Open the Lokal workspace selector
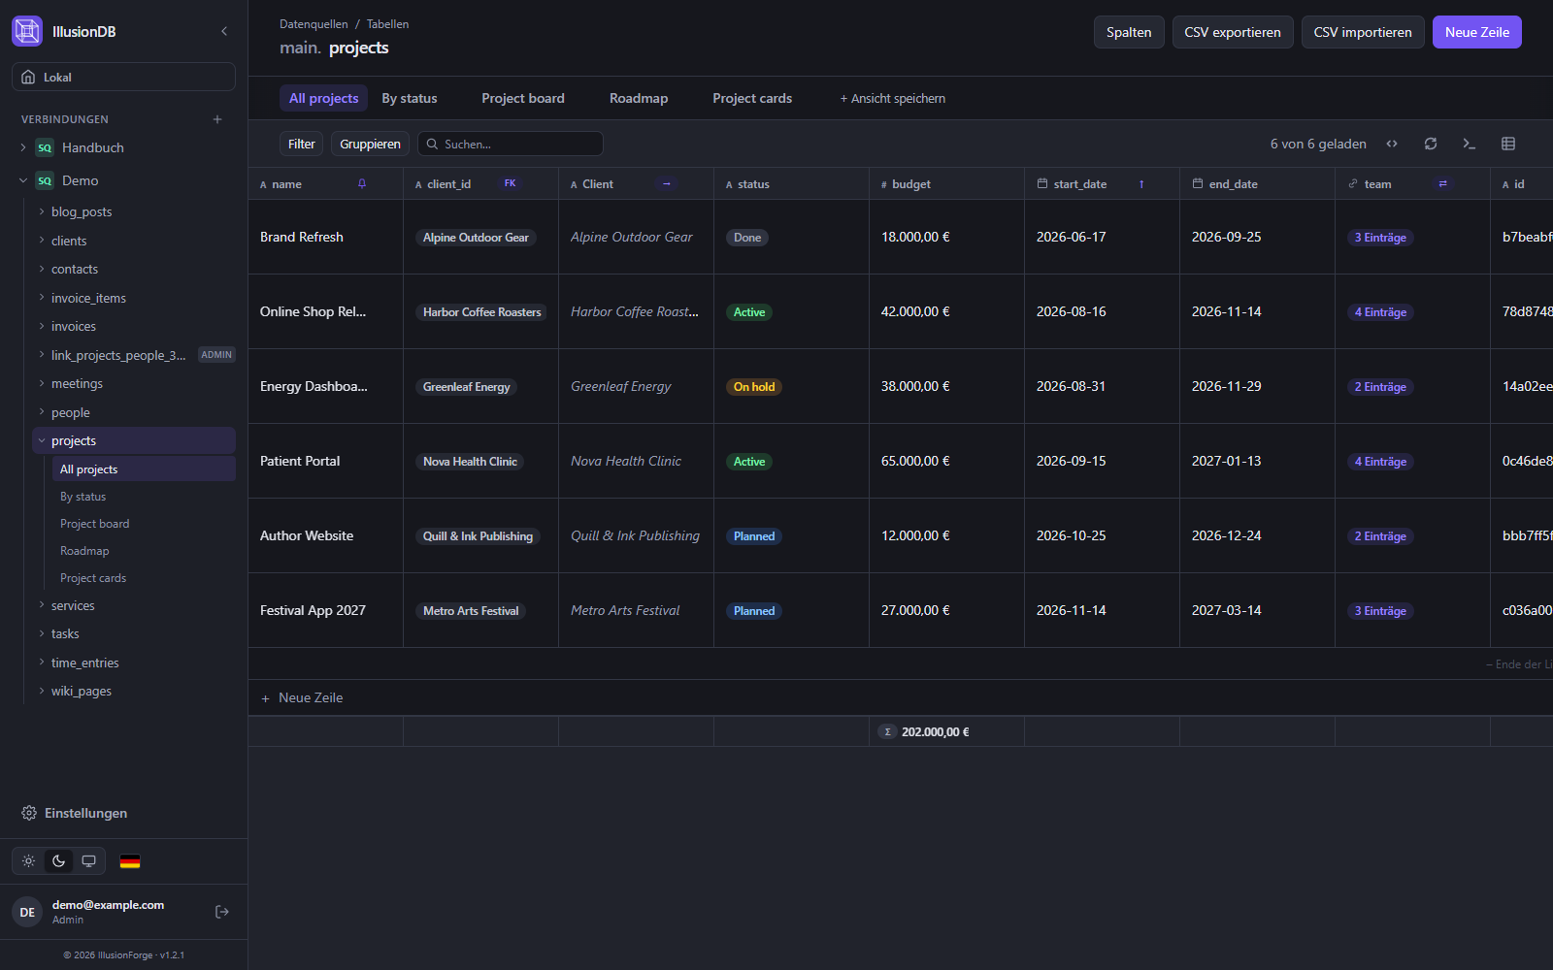1553x970 pixels. click(x=123, y=77)
